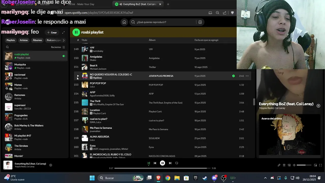
Task: Filter library by Playlists
Action: (11, 40)
